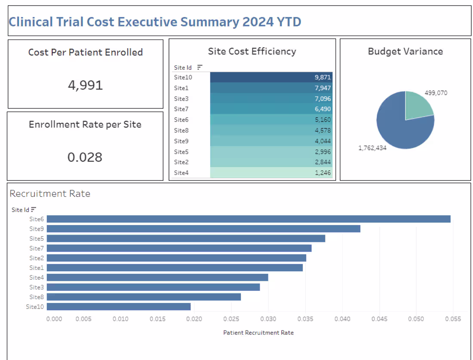This screenshot has height=360, width=473.
Task: Click the Budget Variance panel title
Action: pos(405,51)
